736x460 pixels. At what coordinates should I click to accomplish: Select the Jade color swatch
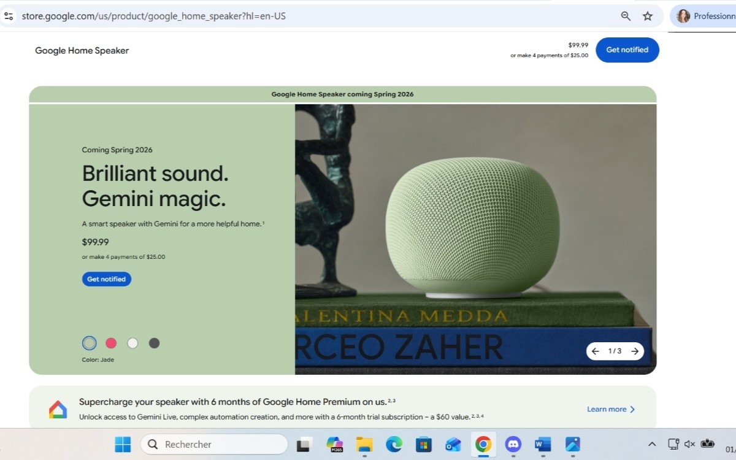click(90, 343)
